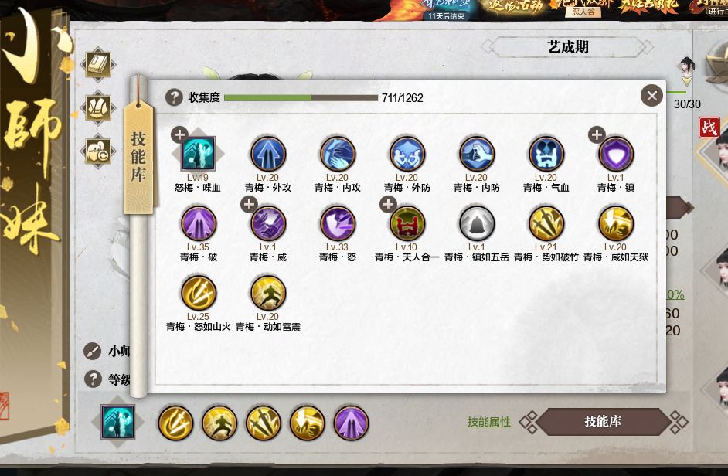Select the 青梅·天人合一 skill icon
Screen dimensions: 728x476
[x=407, y=223]
